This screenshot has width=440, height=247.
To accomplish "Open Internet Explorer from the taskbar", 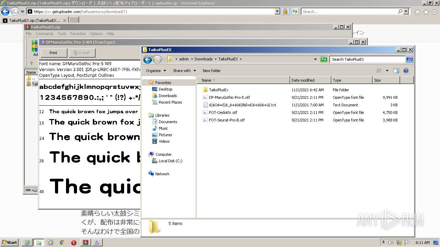I will tap(27, 243).
